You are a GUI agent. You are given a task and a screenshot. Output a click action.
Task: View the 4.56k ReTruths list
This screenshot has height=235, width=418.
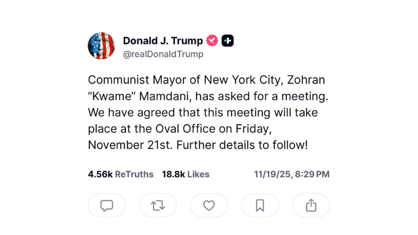tap(121, 174)
